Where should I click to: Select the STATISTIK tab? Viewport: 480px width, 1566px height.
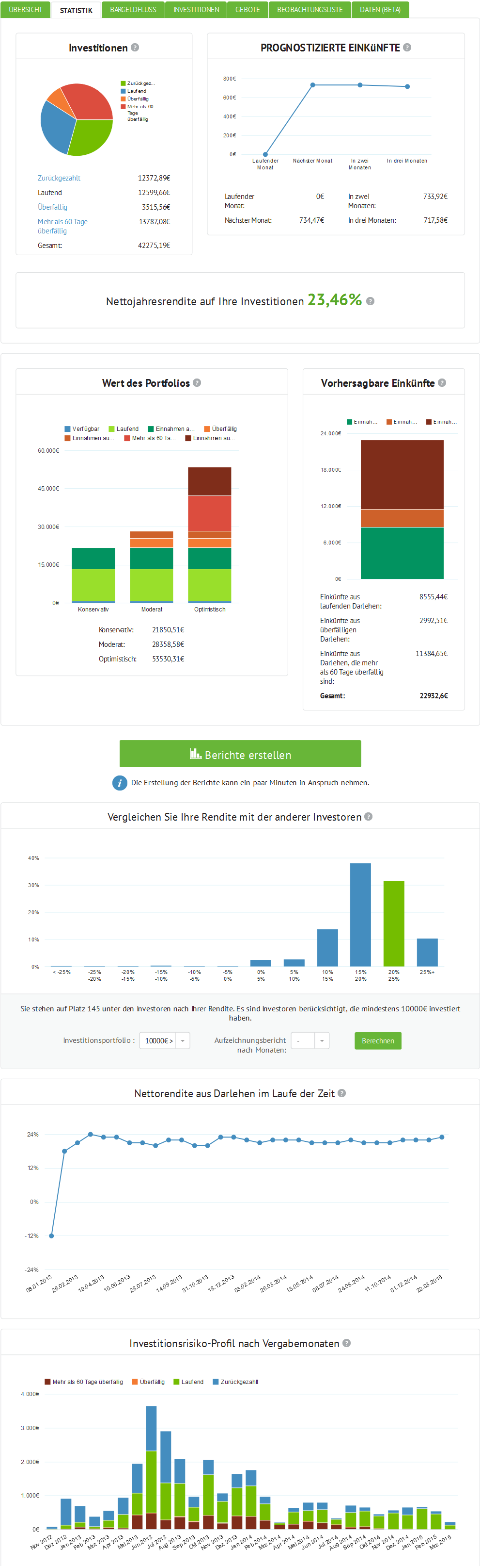(x=76, y=10)
